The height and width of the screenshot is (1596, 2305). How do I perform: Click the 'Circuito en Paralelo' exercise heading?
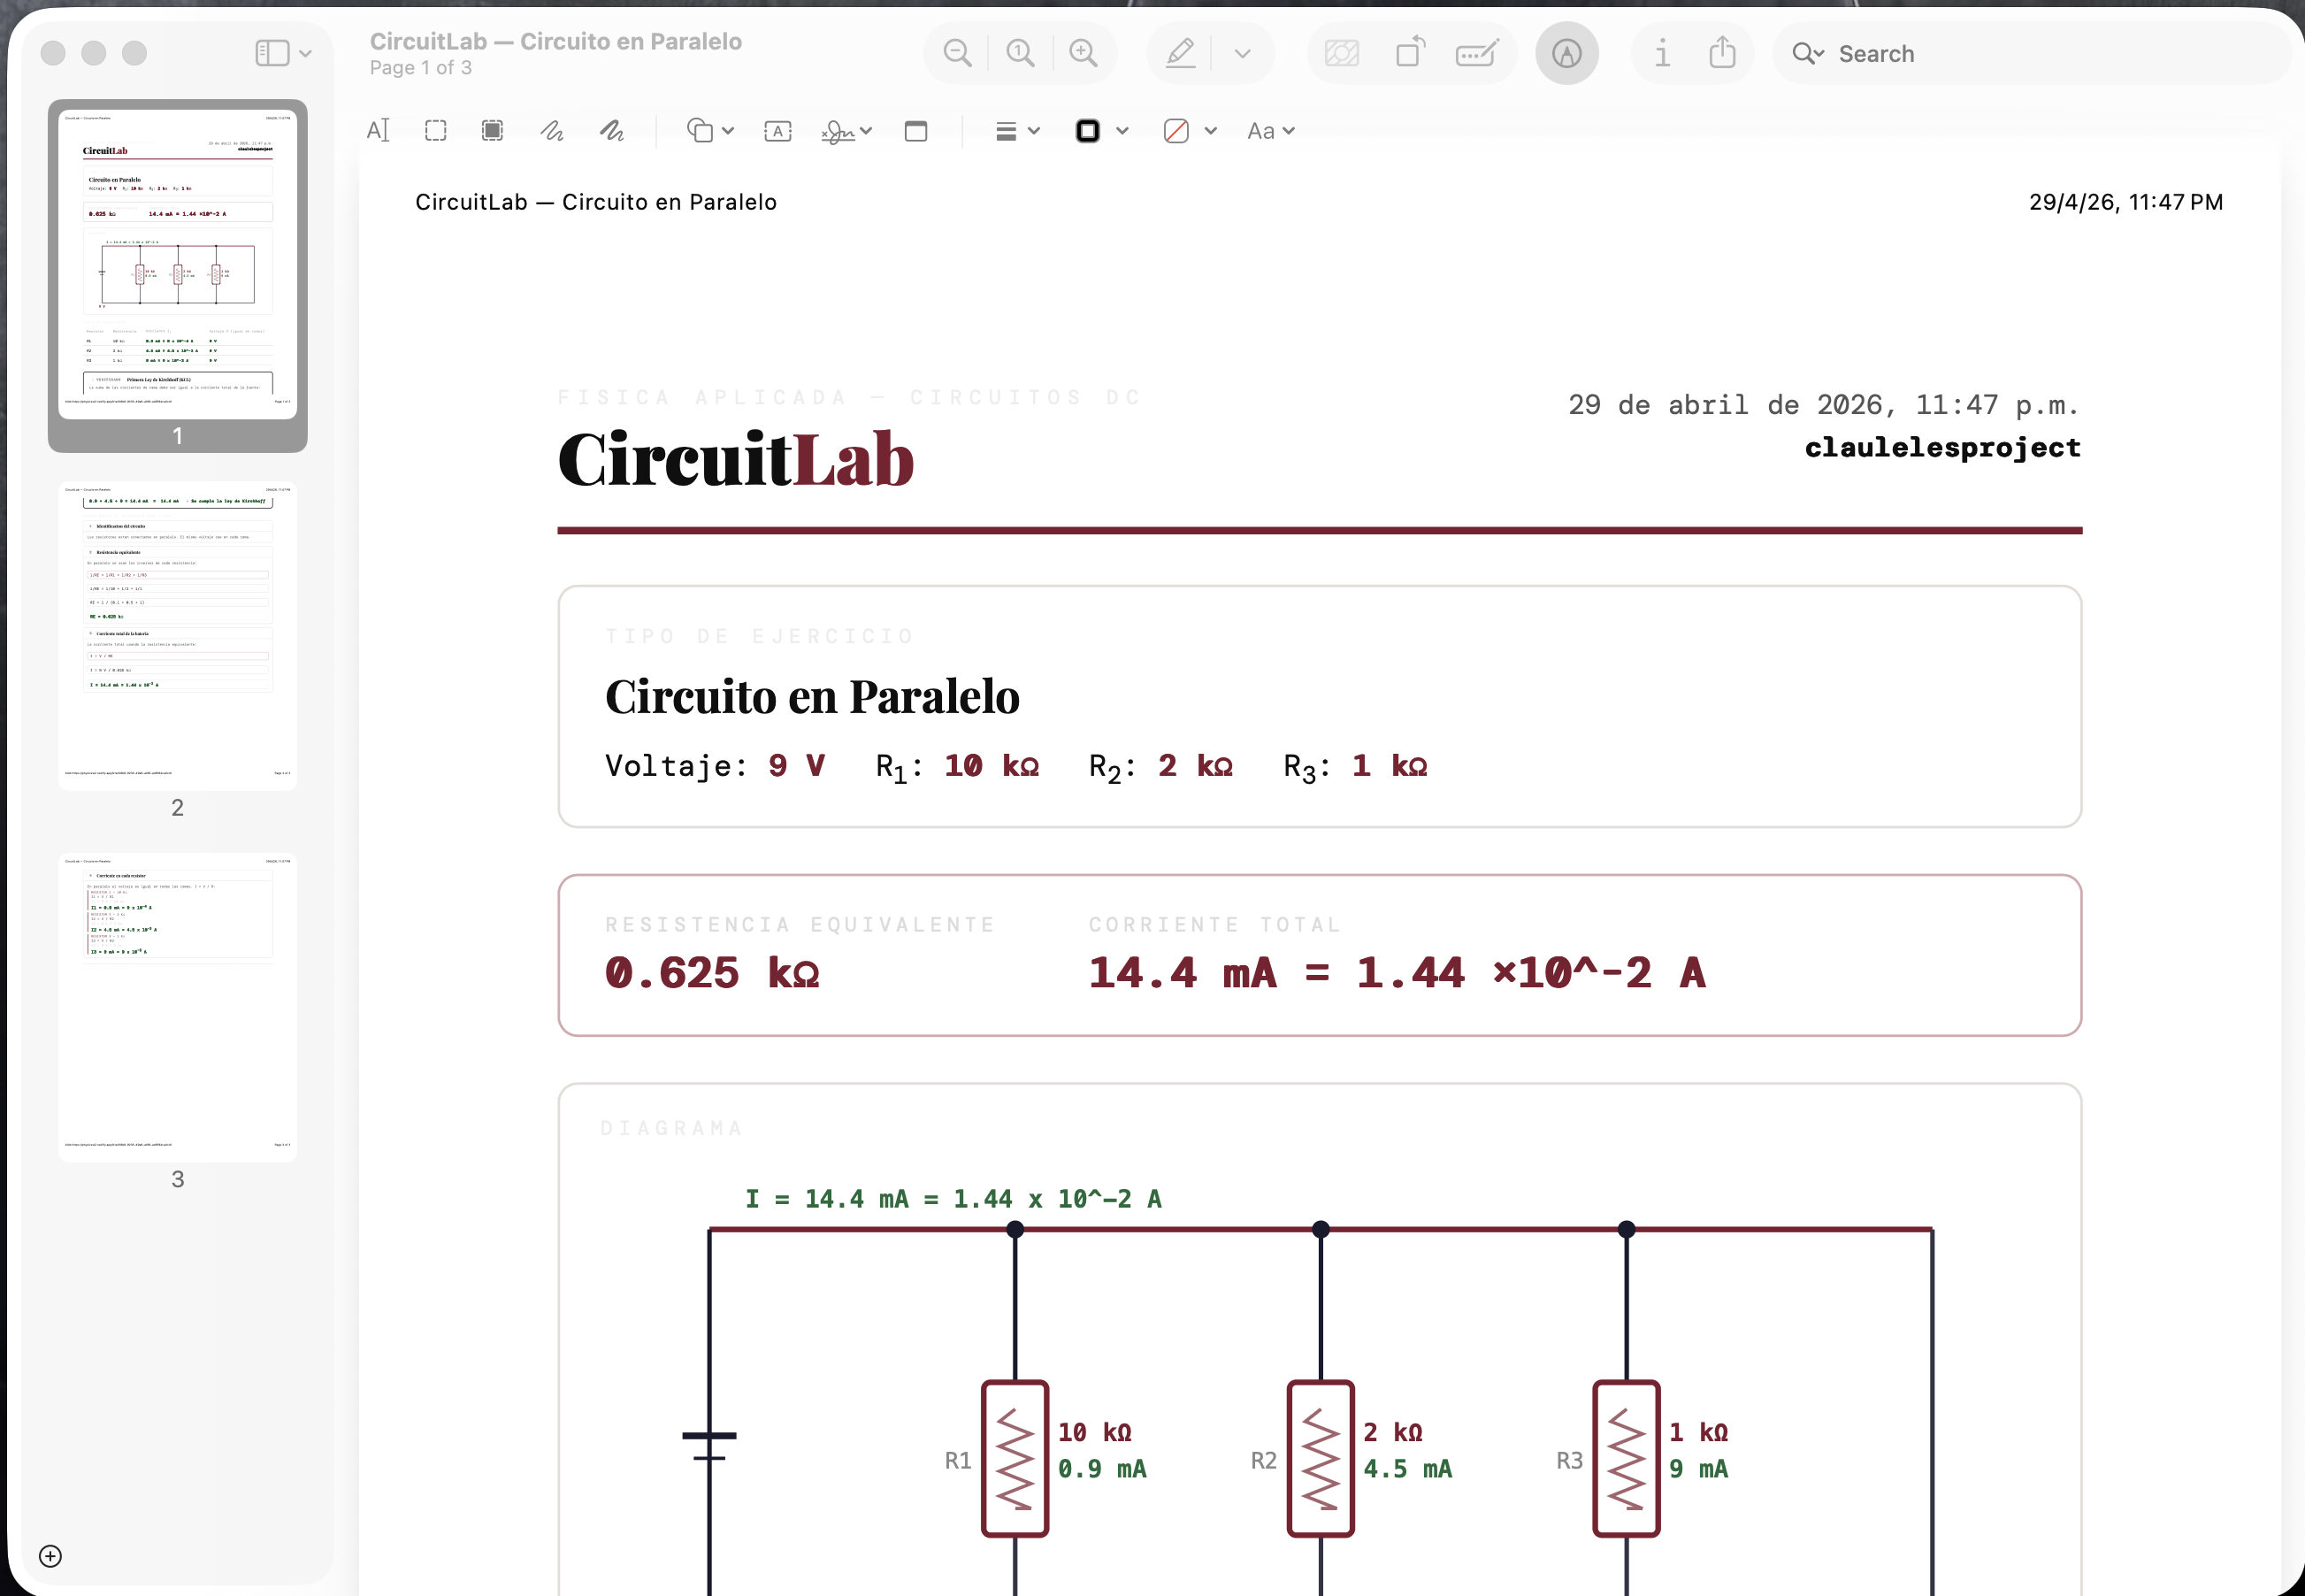click(x=812, y=696)
